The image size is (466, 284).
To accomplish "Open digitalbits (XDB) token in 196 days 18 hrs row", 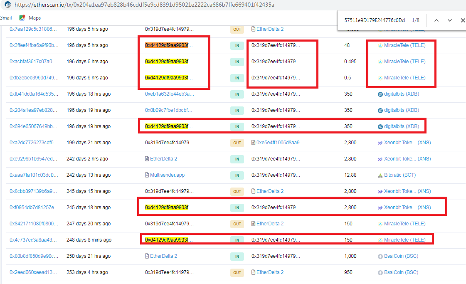I will [x=402, y=94].
